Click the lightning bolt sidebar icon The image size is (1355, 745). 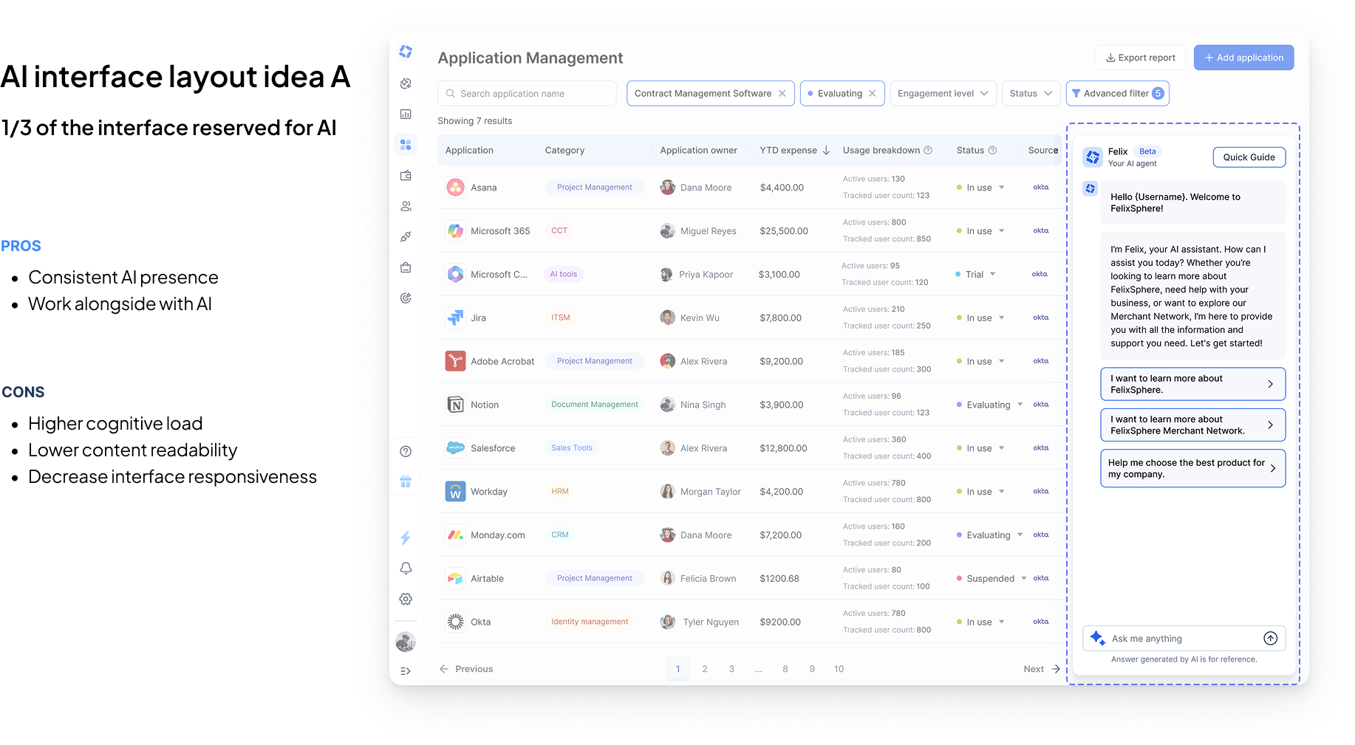[x=406, y=538]
